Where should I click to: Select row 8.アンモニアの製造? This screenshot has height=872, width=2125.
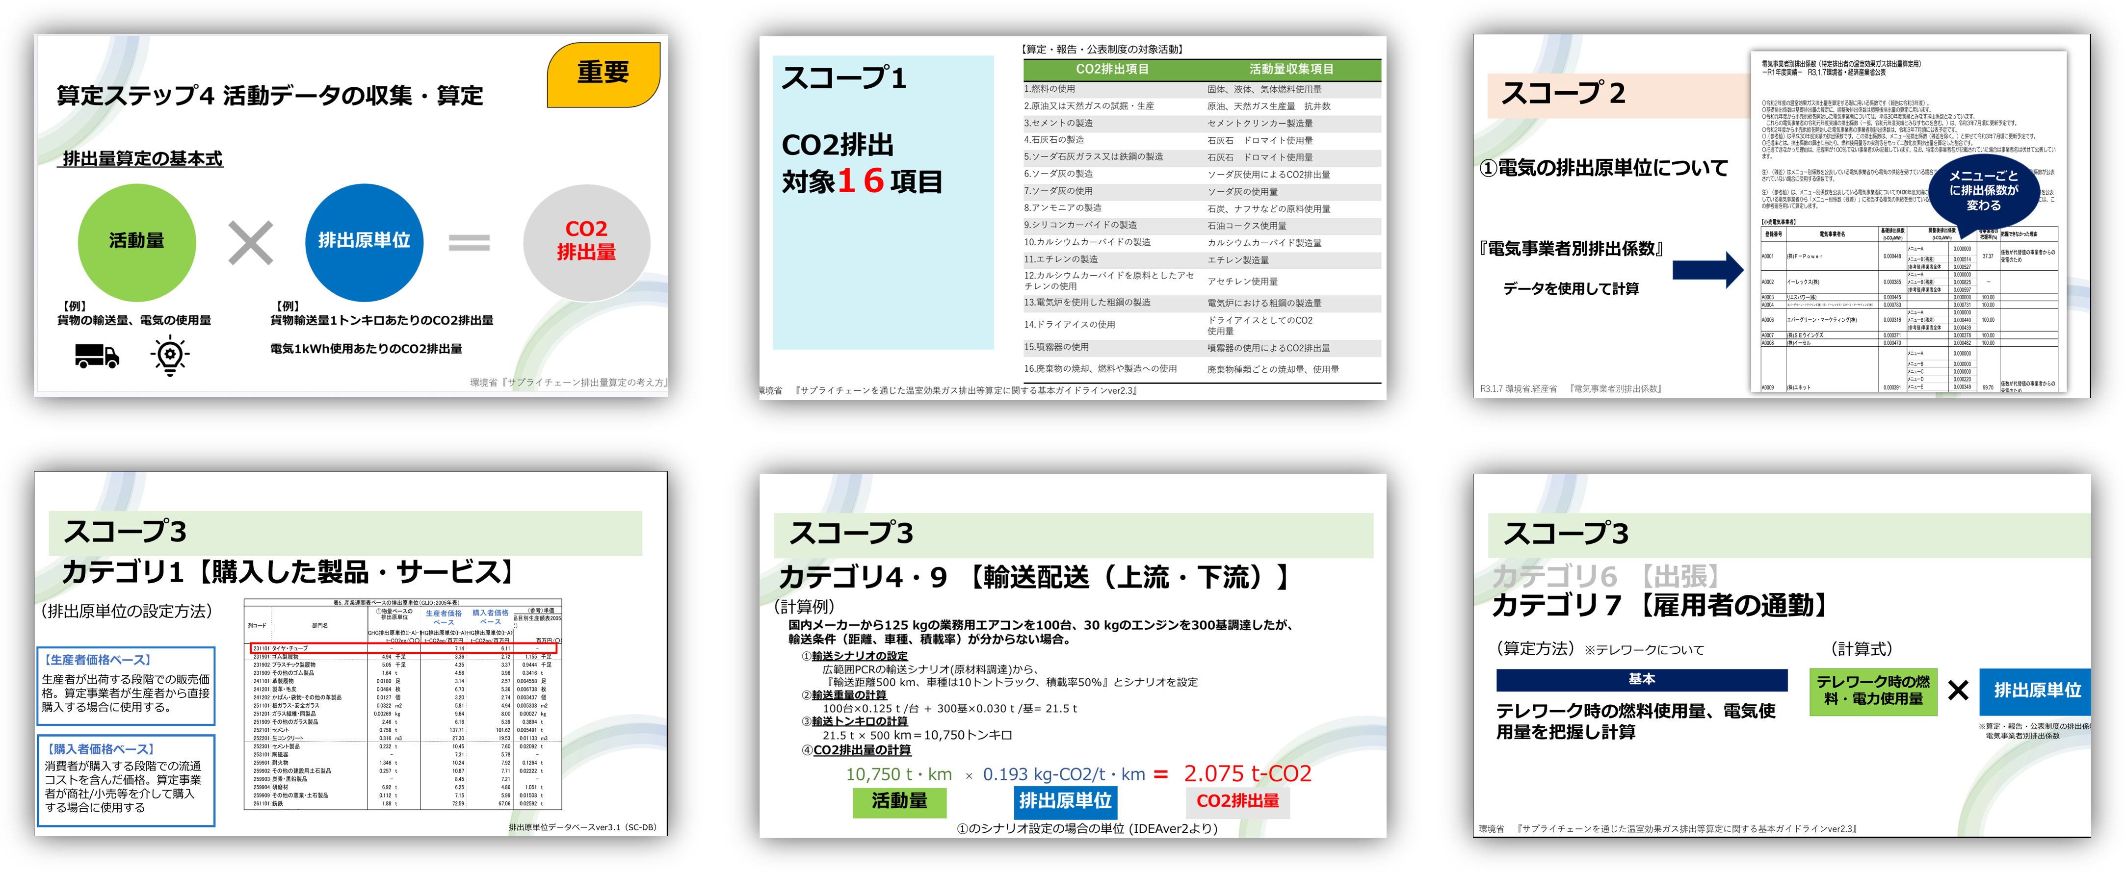(x=1202, y=208)
